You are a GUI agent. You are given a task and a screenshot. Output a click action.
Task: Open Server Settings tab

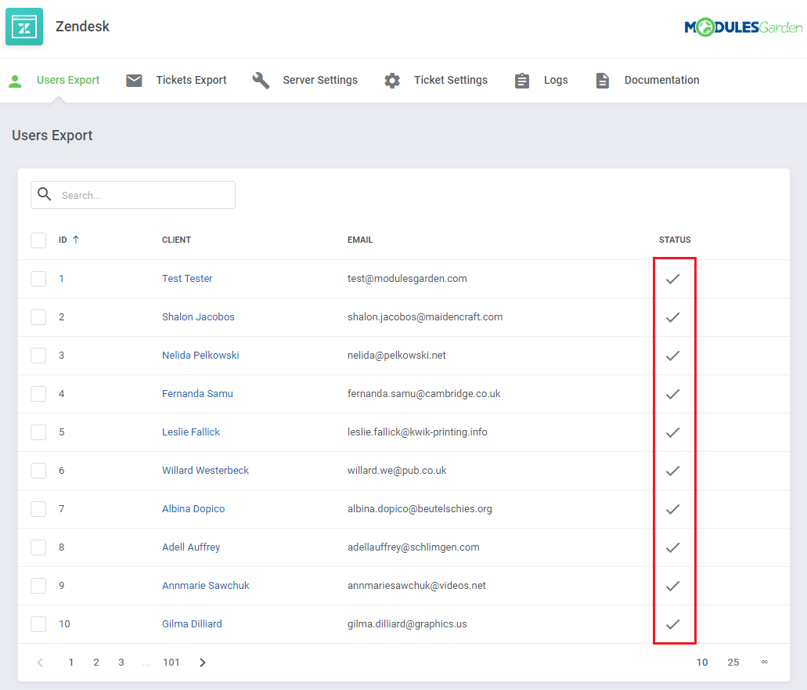click(320, 81)
